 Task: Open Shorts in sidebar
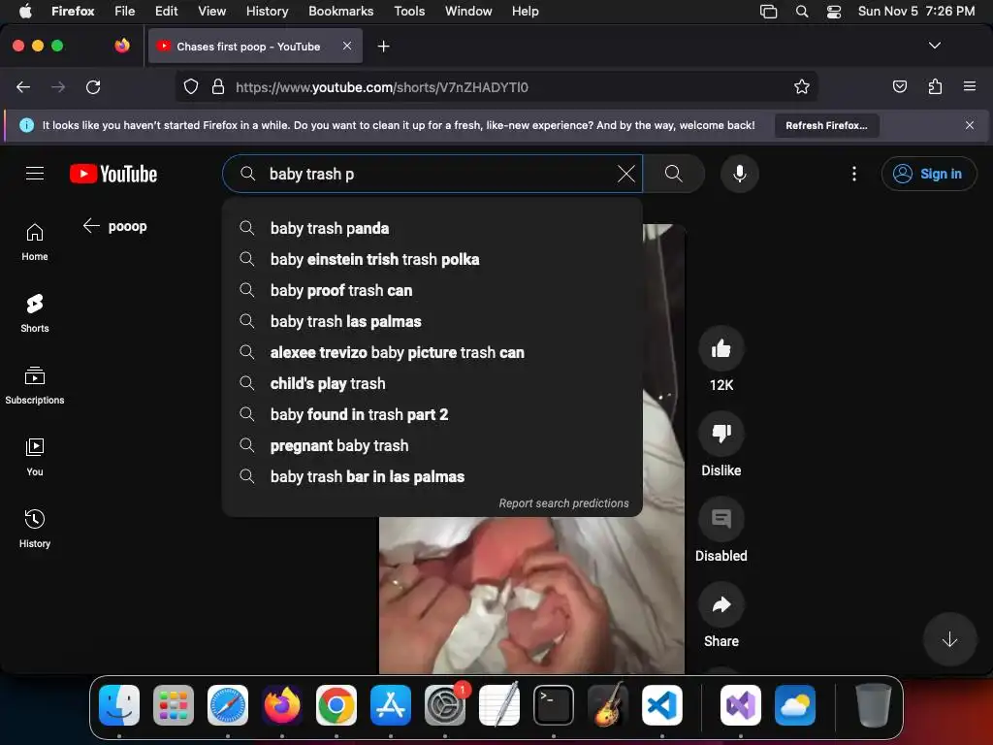[35, 313]
